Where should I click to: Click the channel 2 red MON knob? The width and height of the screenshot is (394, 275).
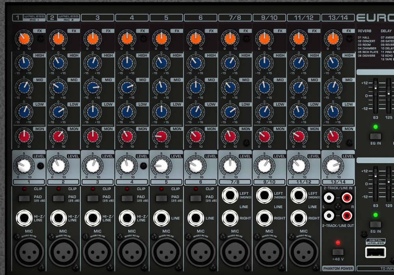(x=58, y=136)
